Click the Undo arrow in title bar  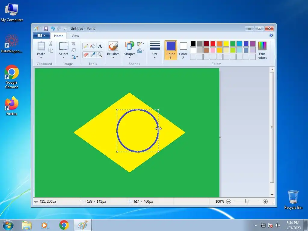click(x=53, y=29)
